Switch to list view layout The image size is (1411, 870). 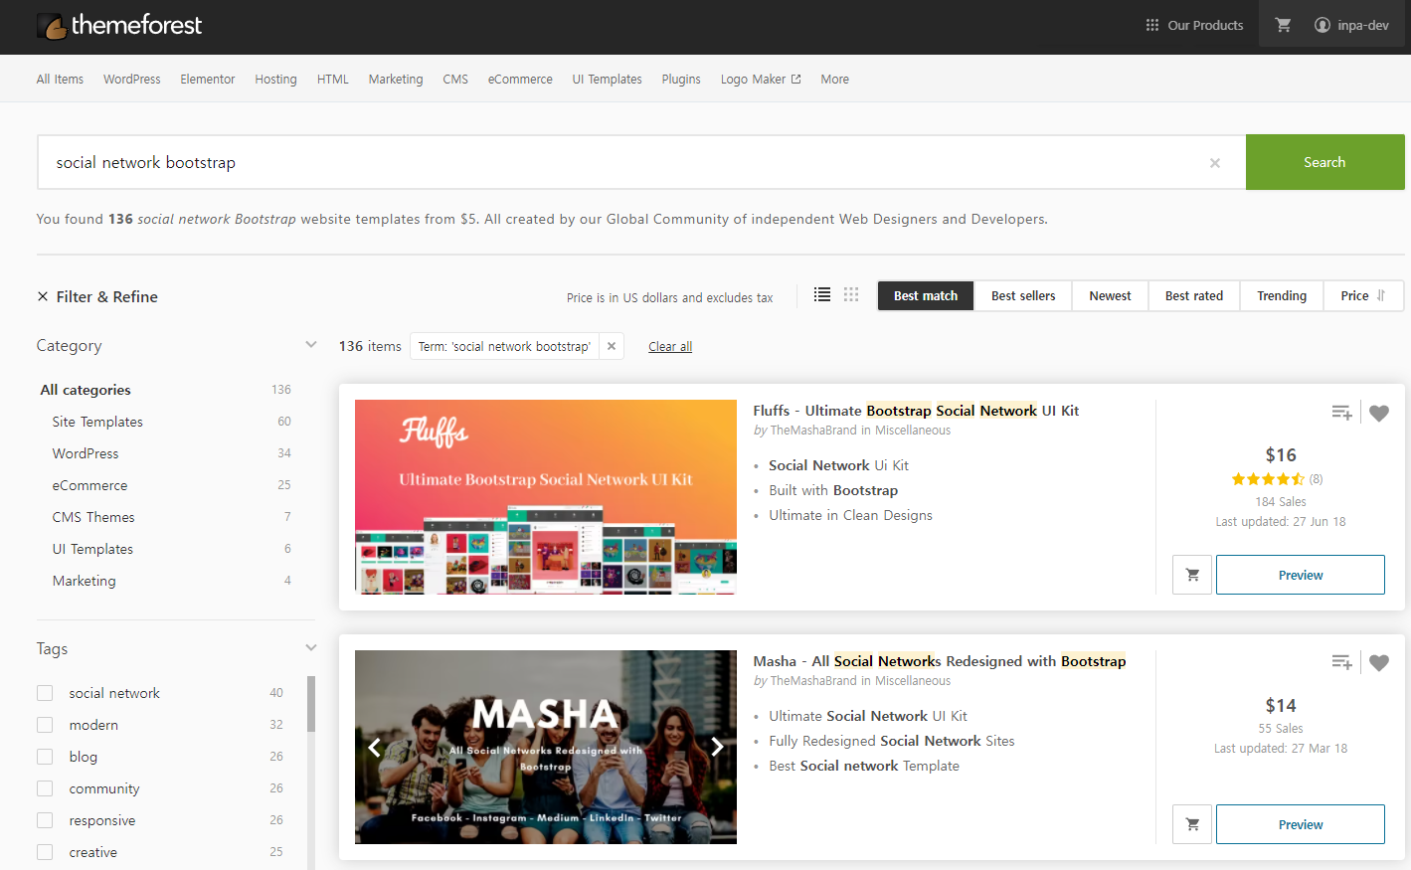coord(822,295)
